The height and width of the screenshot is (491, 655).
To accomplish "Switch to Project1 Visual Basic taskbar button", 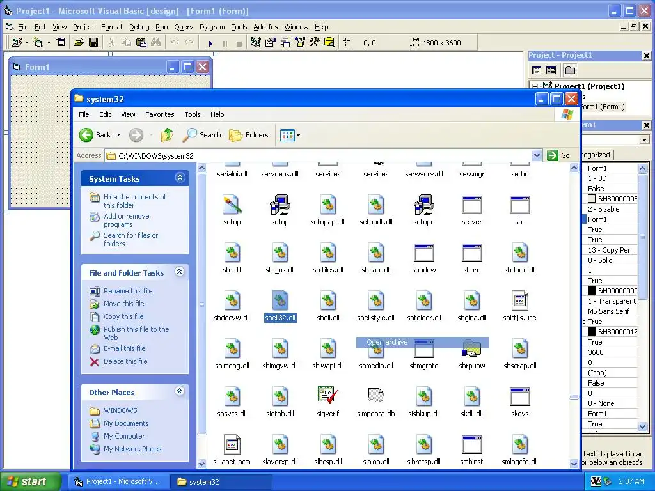I will click(x=118, y=481).
